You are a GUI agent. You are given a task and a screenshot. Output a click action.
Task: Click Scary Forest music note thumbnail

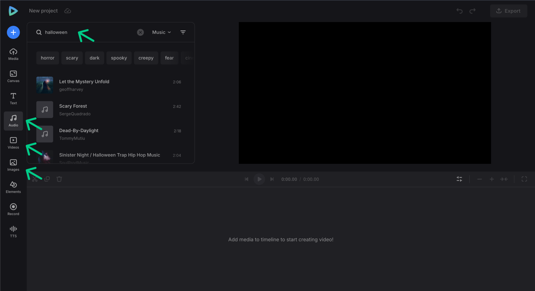(x=45, y=110)
